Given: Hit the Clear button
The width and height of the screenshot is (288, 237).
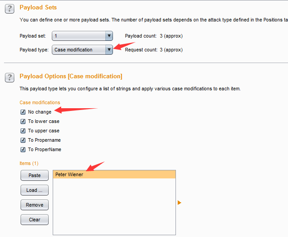Looking at the screenshot, I should (34, 220).
